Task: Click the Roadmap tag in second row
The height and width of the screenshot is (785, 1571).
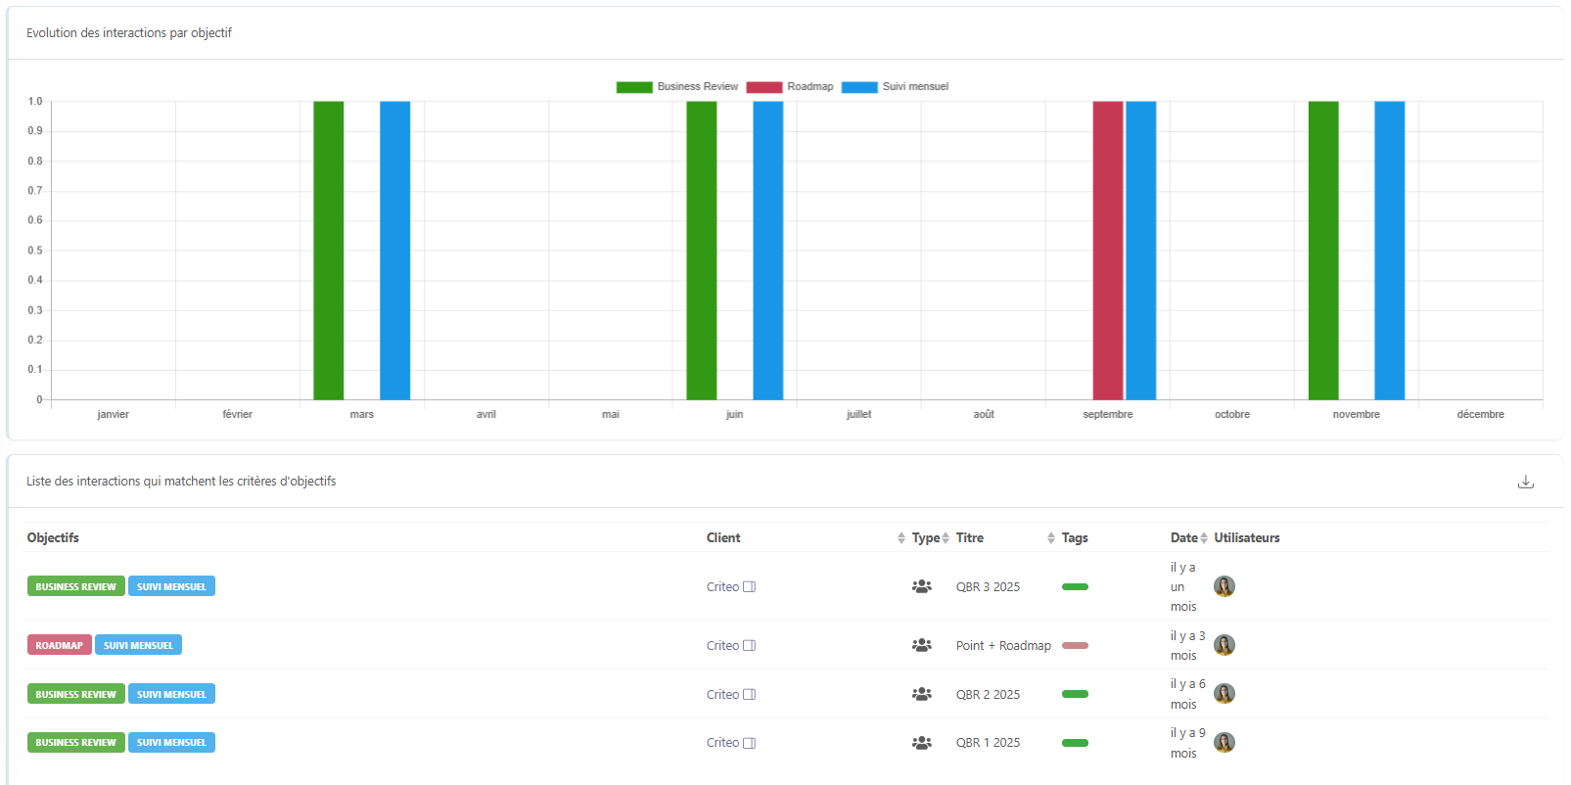Action: (60, 646)
